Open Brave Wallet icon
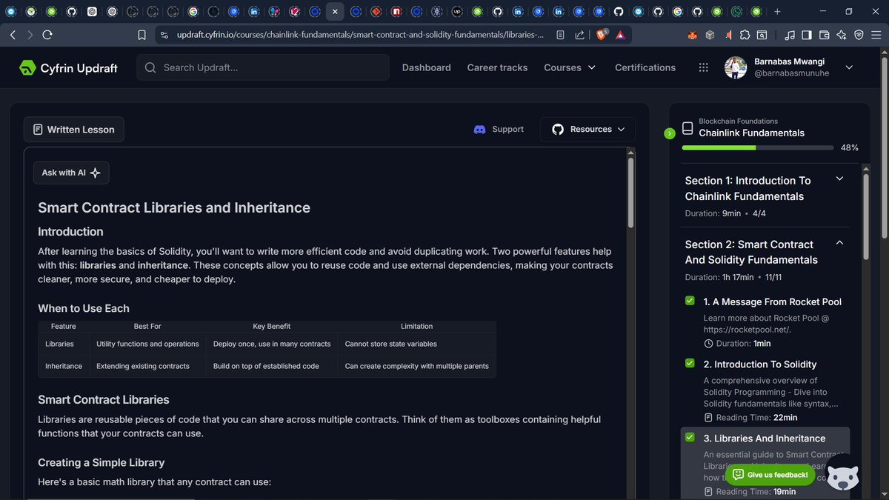The width and height of the screenshot is (889, 500). 825,35
